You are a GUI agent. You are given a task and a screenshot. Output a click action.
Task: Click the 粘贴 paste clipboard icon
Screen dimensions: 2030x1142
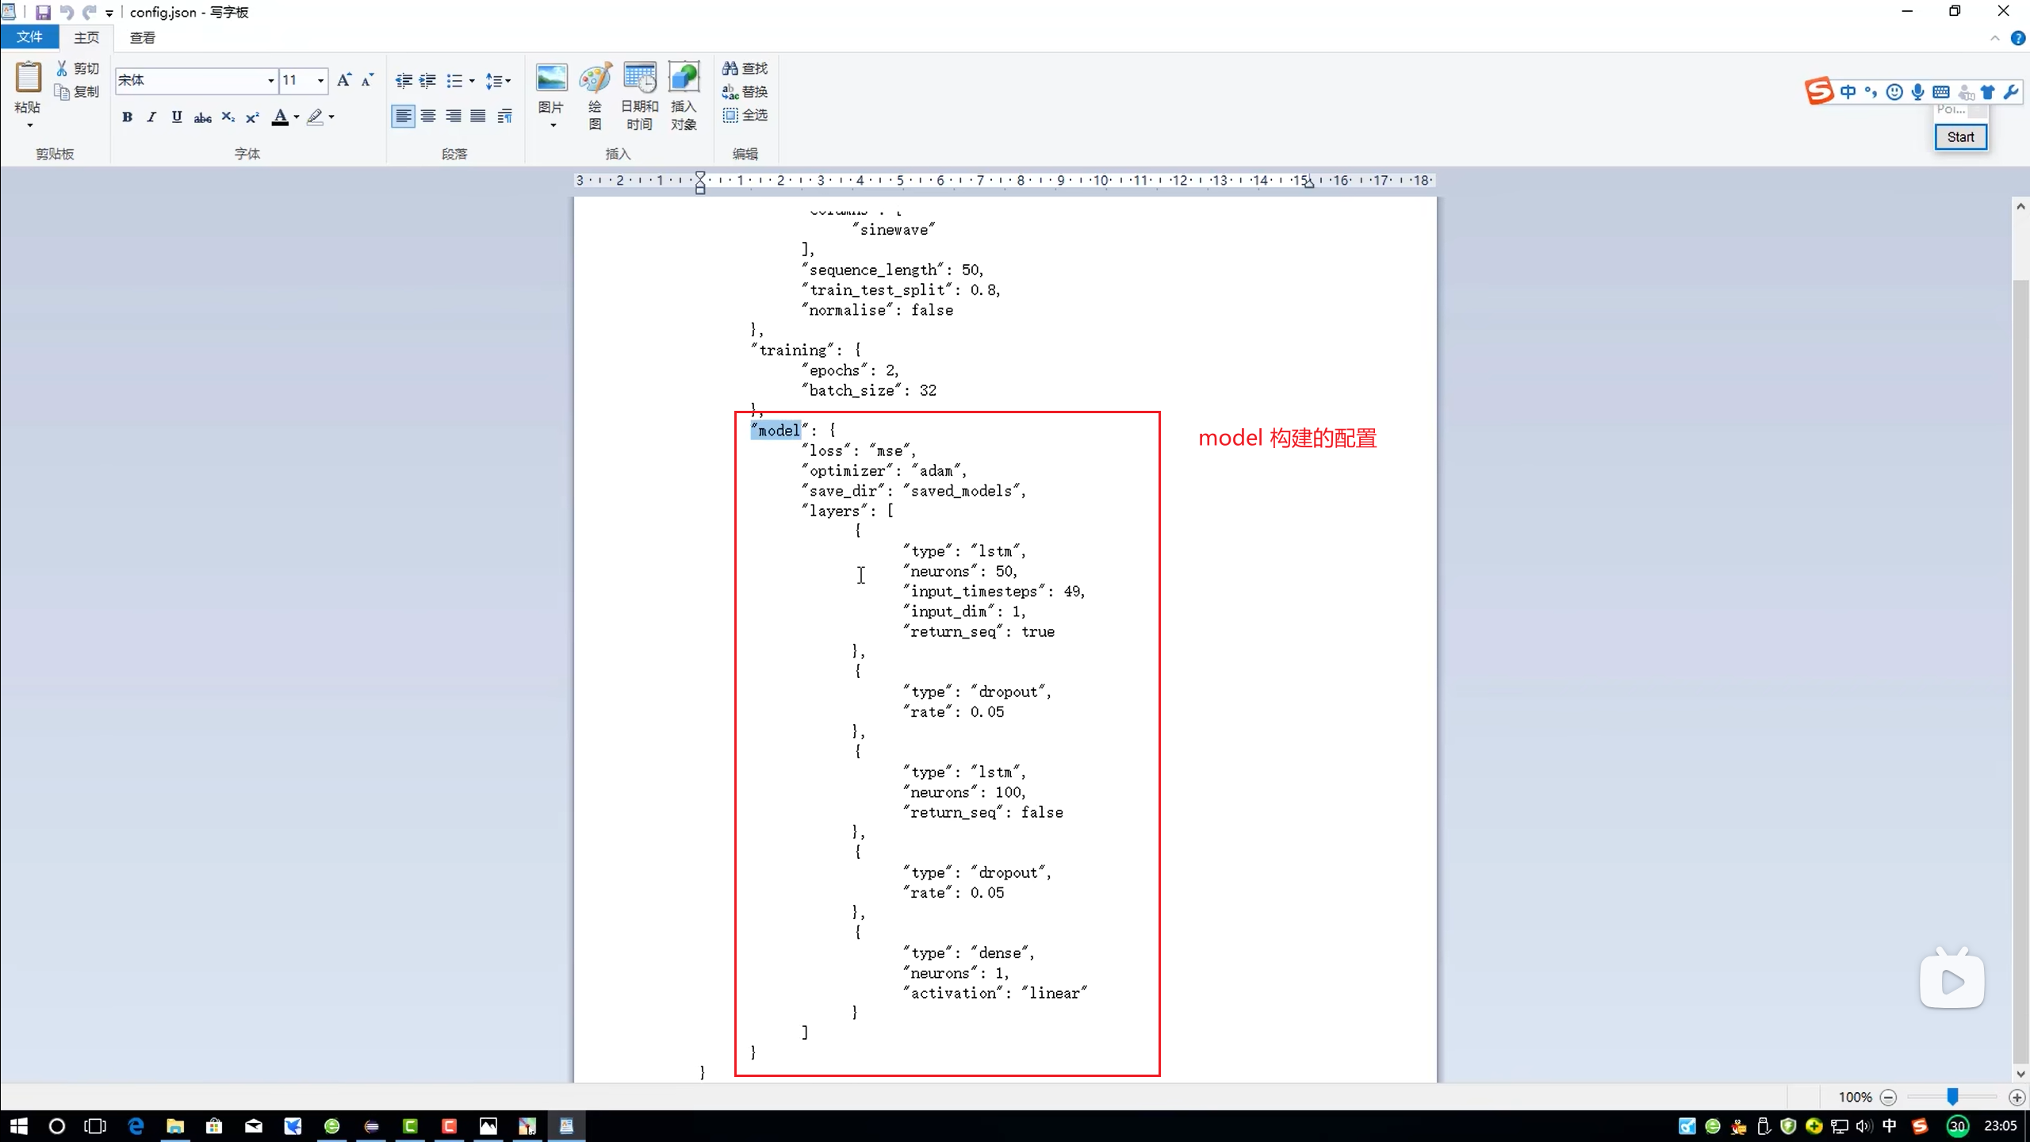point(28,77)
